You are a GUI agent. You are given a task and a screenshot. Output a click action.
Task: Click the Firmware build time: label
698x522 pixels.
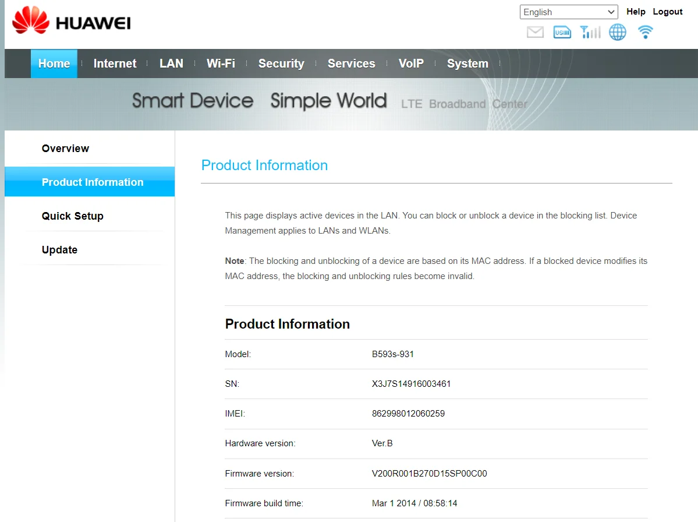[264, 503]
